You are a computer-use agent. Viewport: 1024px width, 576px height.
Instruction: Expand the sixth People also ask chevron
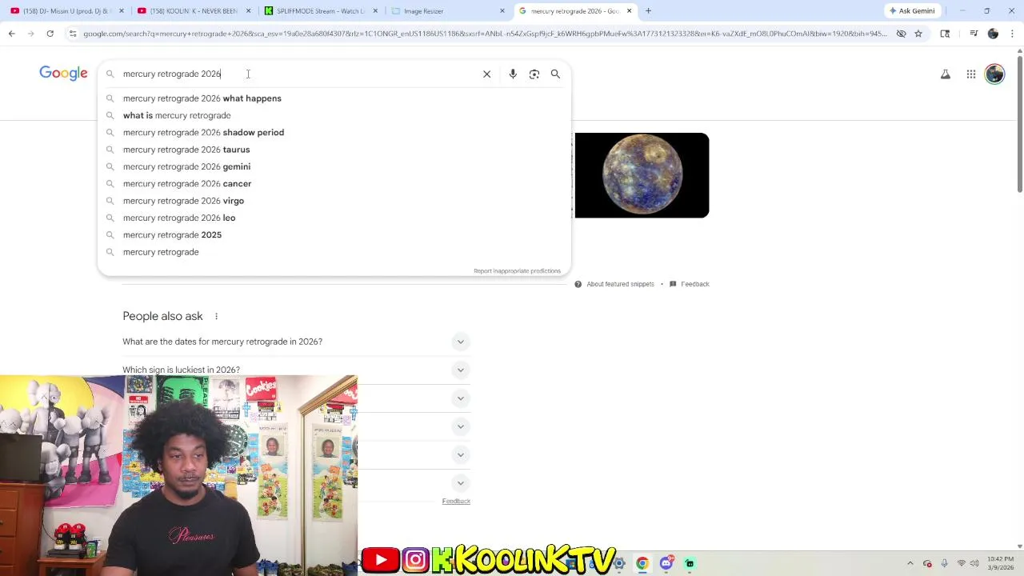[460, 483]
